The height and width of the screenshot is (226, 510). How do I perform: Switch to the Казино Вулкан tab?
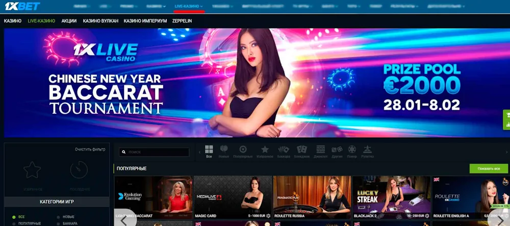coord(100,20)
